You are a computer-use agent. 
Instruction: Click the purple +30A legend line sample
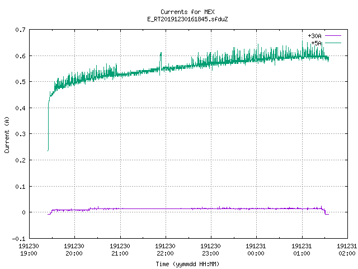click(333, 36)
